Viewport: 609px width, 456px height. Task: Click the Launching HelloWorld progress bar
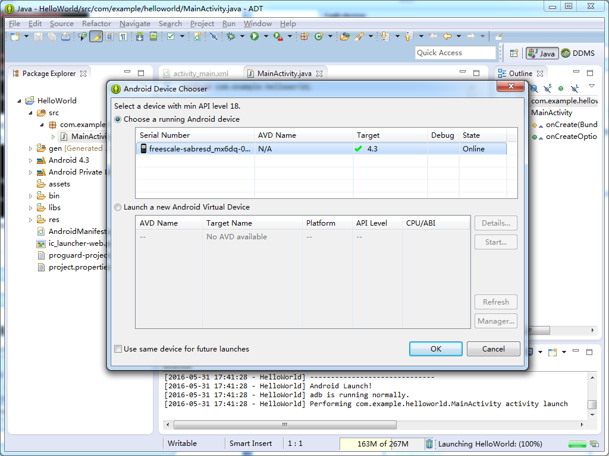pos(577,444)
